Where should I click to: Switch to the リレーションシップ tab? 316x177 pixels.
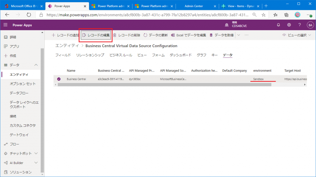pyautogui.click(x=90, y=55)
